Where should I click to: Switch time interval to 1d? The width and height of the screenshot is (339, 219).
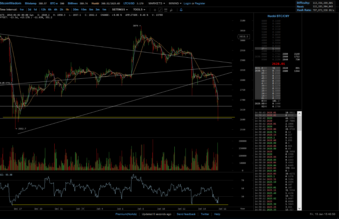coord(35,10)
